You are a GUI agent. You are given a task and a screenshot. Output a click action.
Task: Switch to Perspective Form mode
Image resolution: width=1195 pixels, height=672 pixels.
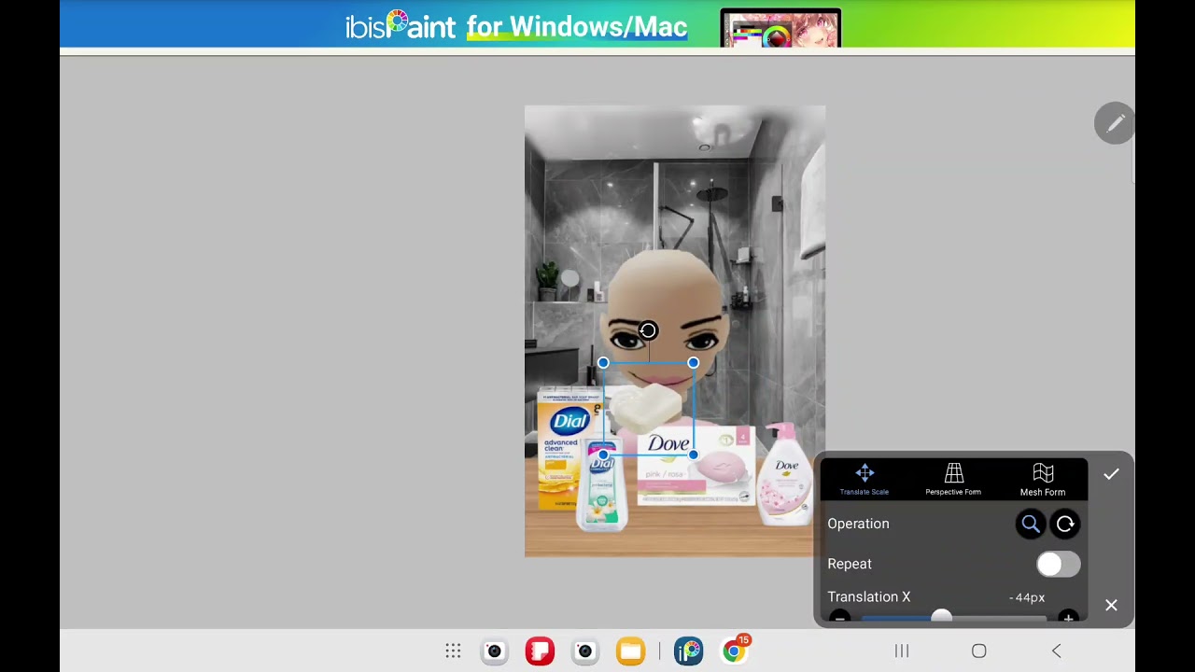953,480
